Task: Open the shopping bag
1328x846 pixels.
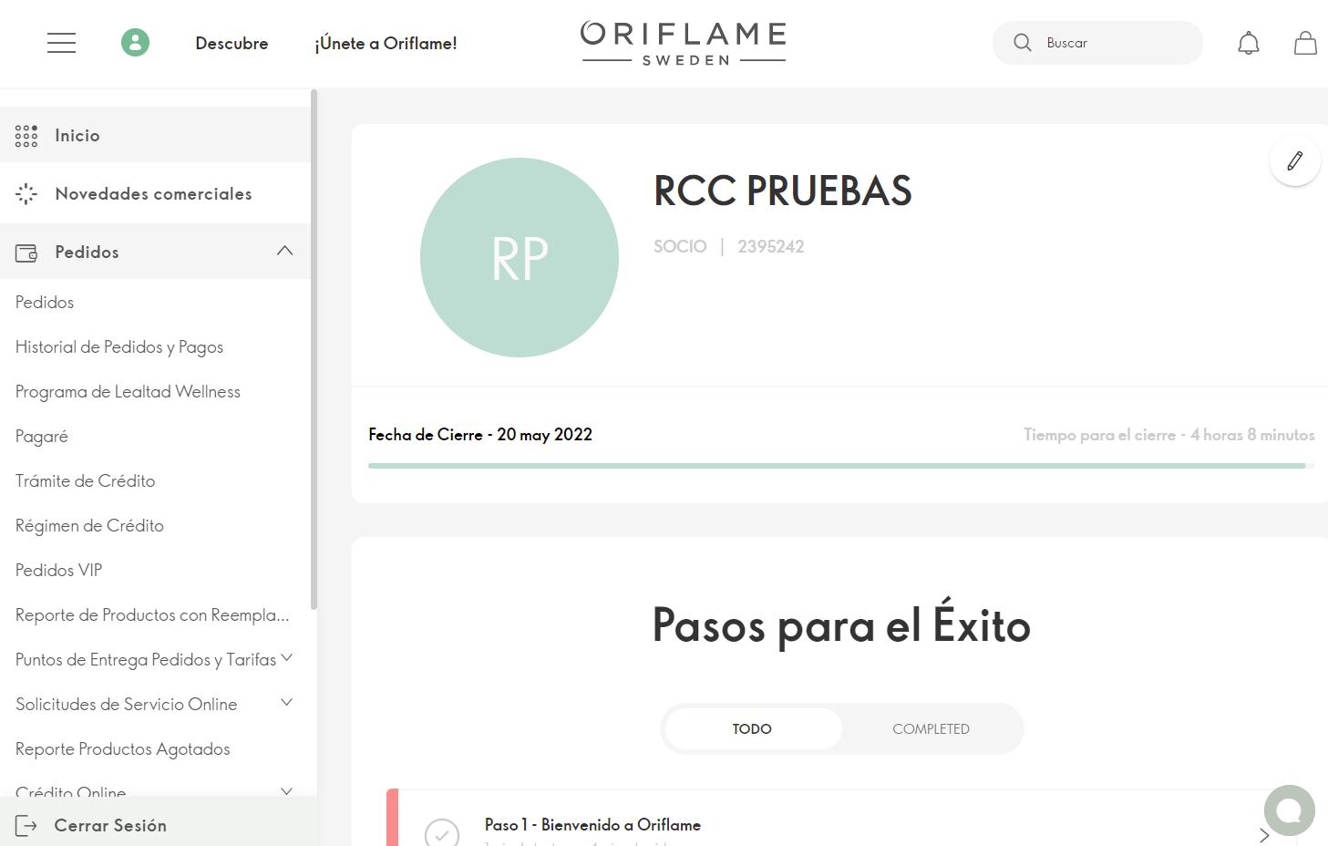Action: point(1305,43)
